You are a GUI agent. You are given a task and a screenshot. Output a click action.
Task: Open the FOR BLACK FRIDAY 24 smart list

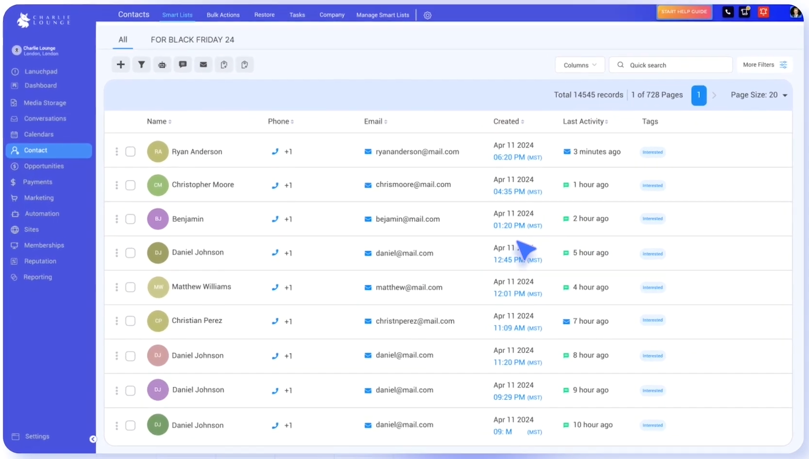click(192, 40)
